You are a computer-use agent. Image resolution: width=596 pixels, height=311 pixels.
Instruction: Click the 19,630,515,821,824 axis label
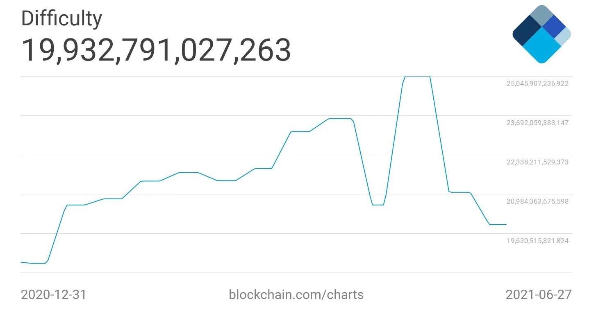pyautogui.click(x=537, y=241)
